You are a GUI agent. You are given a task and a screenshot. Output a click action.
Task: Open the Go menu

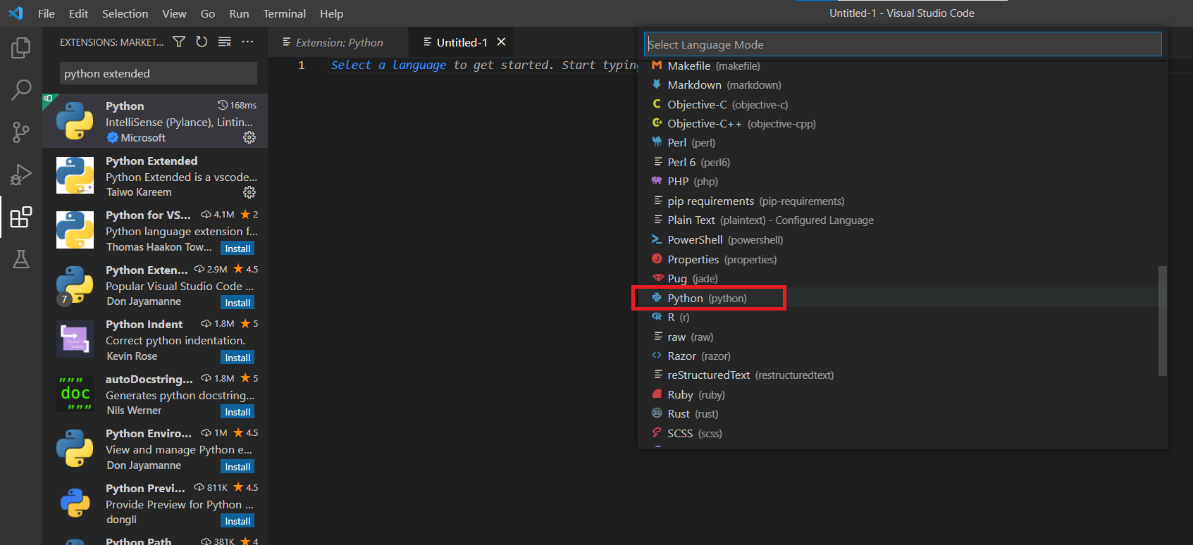click(x=208, y=13)
